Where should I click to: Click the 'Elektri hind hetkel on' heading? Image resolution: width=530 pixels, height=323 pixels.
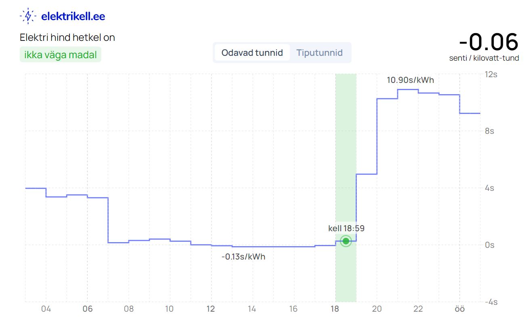pos(67,38)
